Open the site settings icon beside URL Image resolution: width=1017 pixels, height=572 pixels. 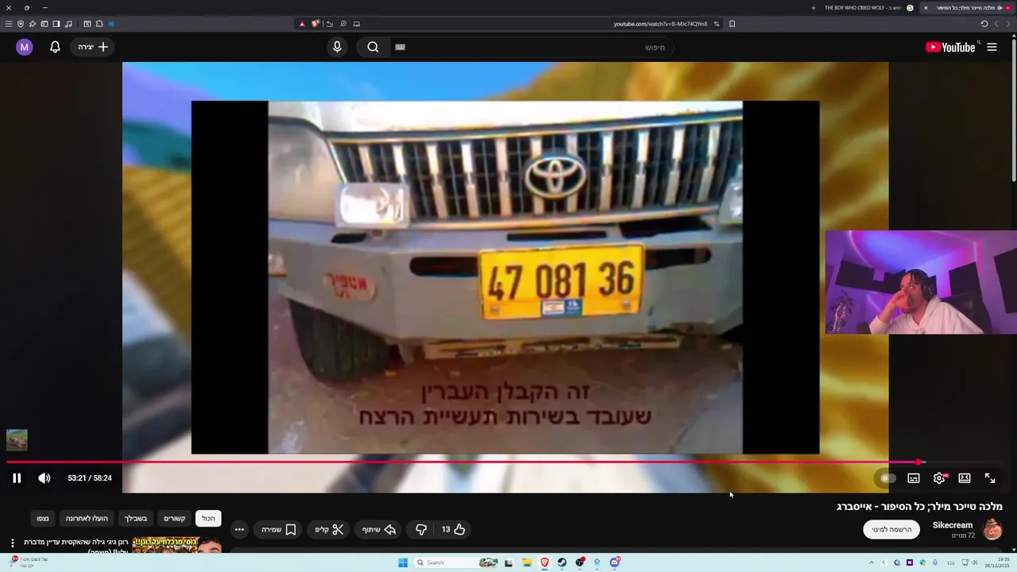pos(717,24)
